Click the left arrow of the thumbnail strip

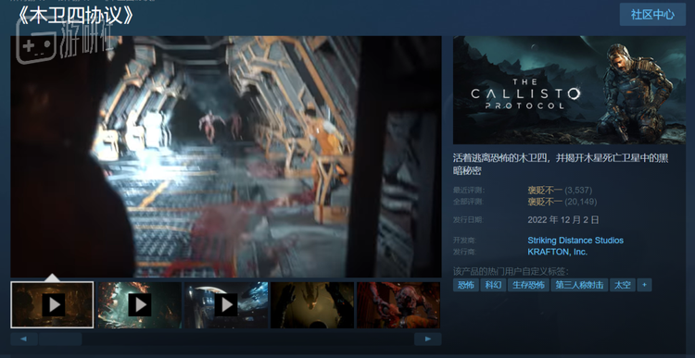23,339
